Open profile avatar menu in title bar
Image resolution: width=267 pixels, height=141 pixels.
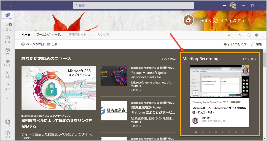233,5
